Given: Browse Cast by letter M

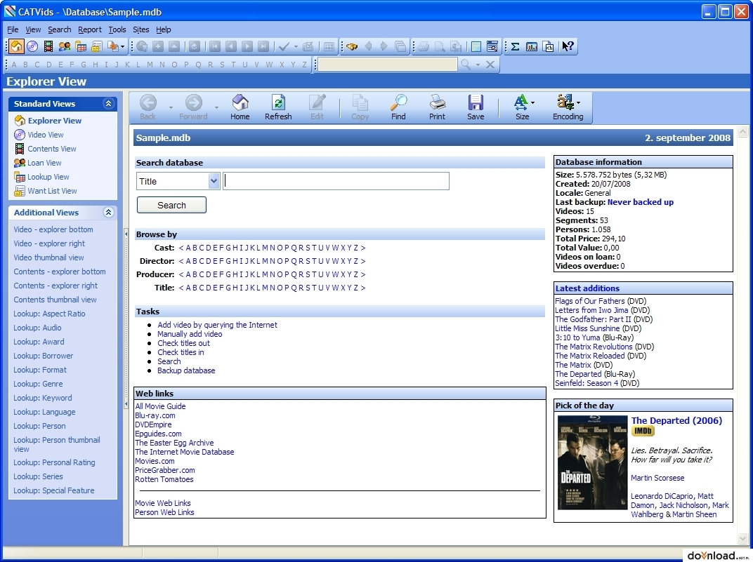Looking at the screenshot, I should (x=265, y=248).
